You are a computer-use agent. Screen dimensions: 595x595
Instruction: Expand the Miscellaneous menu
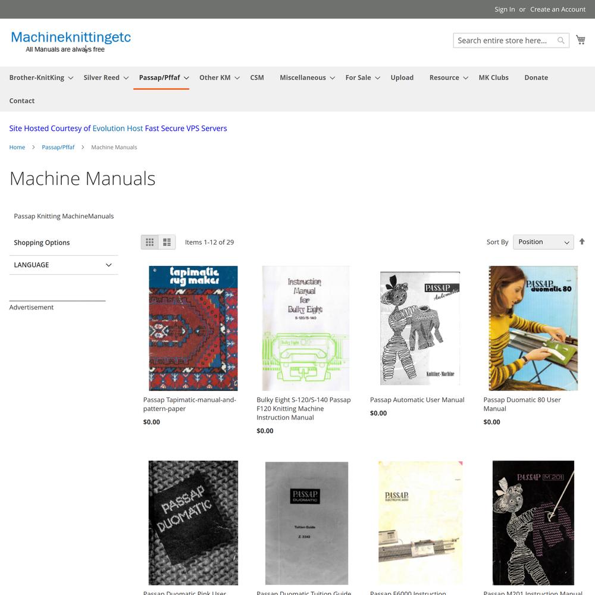click(307, 77)
